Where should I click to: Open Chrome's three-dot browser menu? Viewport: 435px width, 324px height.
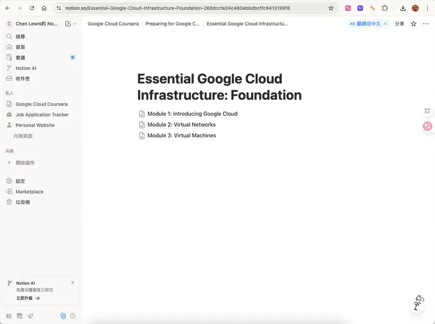tap(427, 8)
